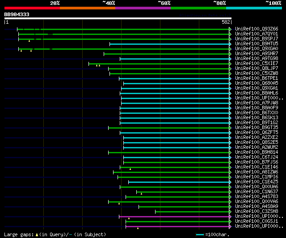This screenshot has width=286, height=238.
Task: Select UniRef100_Q9XGA1 label
Action: [257, 88]
